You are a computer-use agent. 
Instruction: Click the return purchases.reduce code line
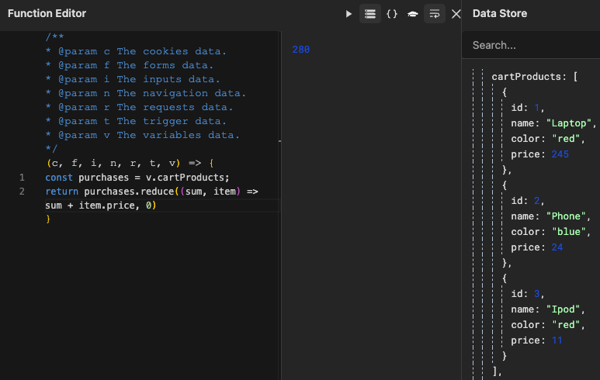(151, 191)
